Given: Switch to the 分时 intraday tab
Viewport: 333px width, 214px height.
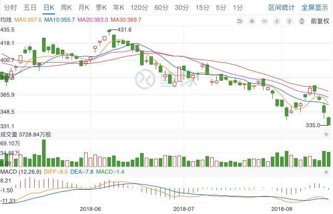Looking at the screenshot, I should 10,8.
